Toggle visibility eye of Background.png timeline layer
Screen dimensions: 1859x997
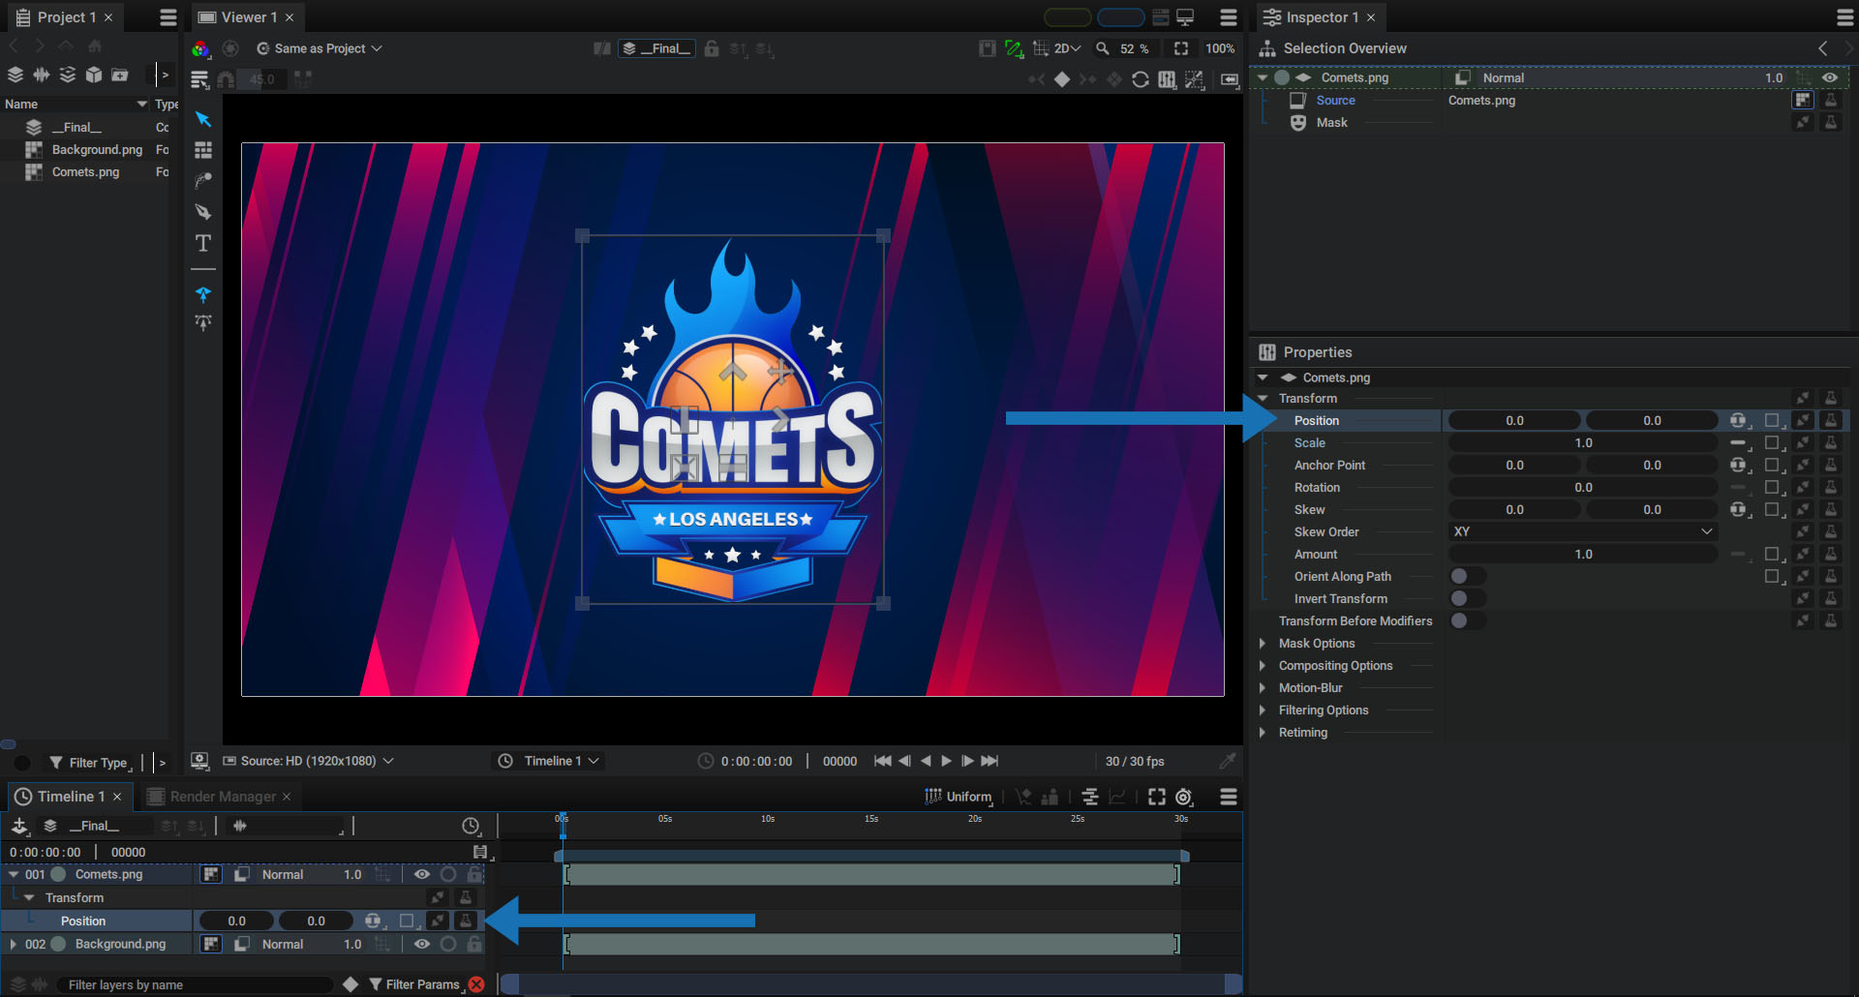[422, 944]
